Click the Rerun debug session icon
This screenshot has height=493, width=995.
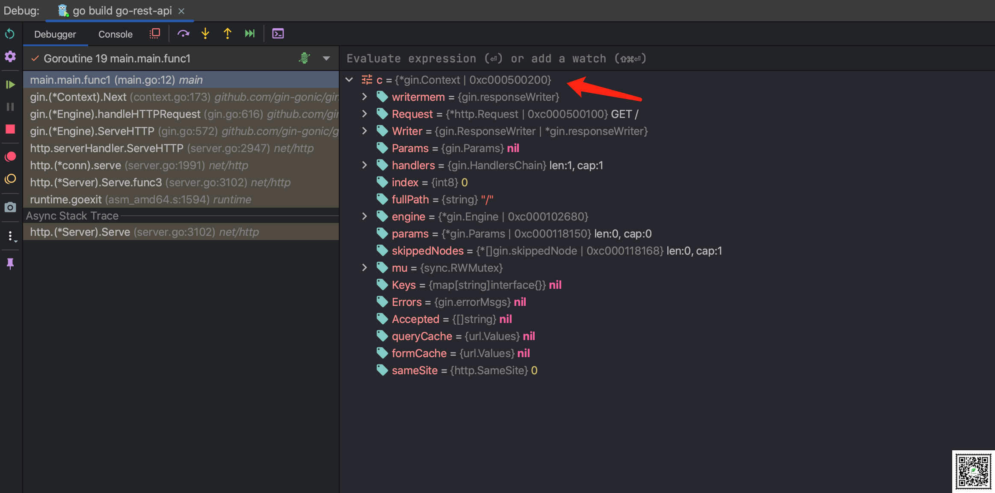pos(10,33)
